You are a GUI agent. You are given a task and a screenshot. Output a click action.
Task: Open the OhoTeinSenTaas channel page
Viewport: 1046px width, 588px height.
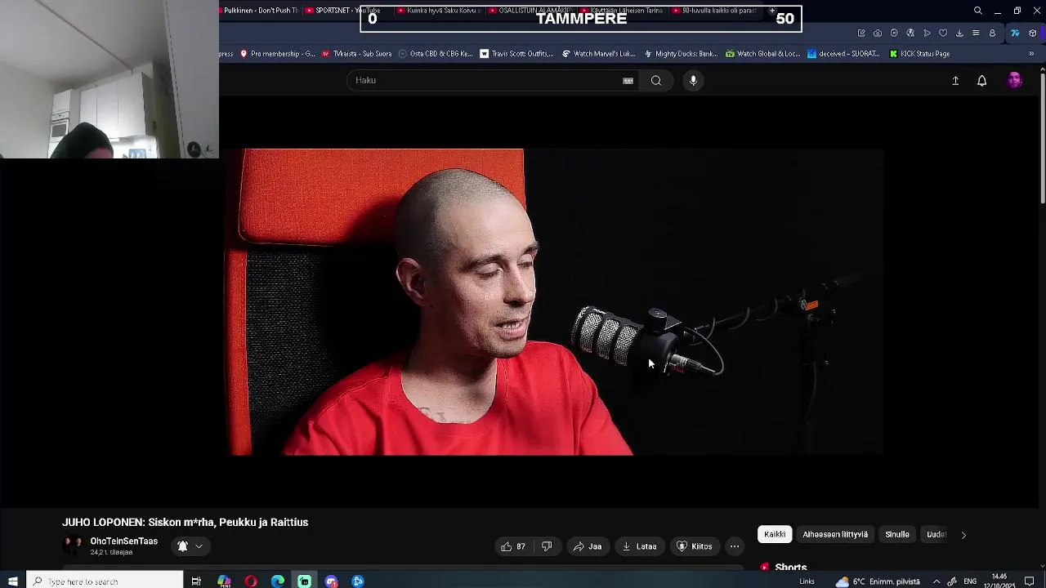123,541
